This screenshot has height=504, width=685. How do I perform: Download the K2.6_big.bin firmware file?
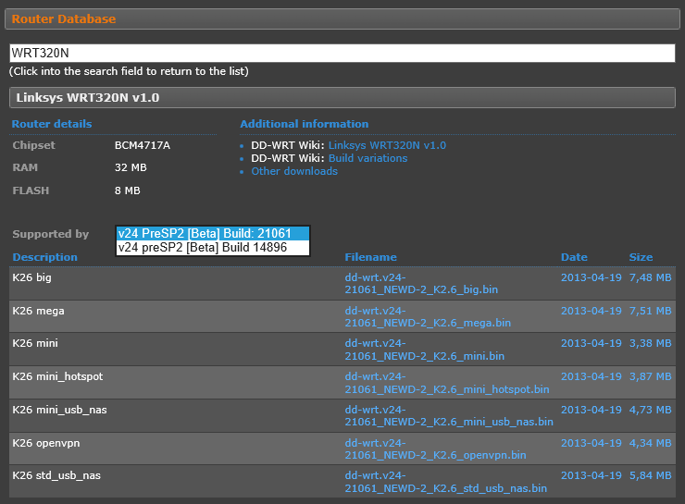[421, 283]
